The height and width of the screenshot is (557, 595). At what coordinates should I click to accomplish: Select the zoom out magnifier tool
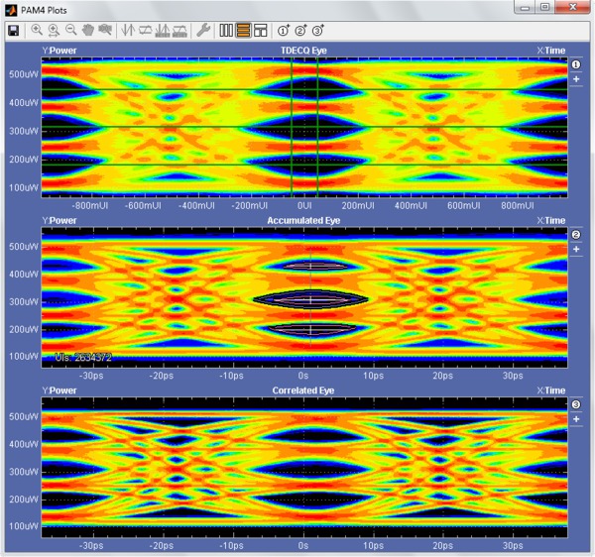pyautogui.click(x=71, y=30)
